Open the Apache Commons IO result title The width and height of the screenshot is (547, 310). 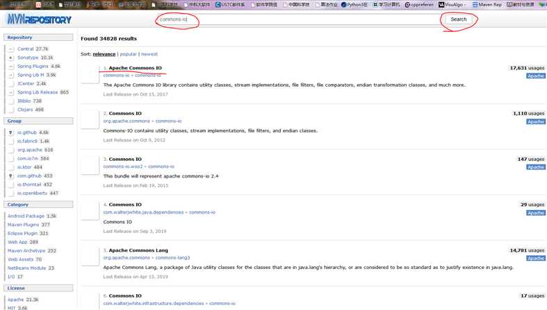[136, 68]
